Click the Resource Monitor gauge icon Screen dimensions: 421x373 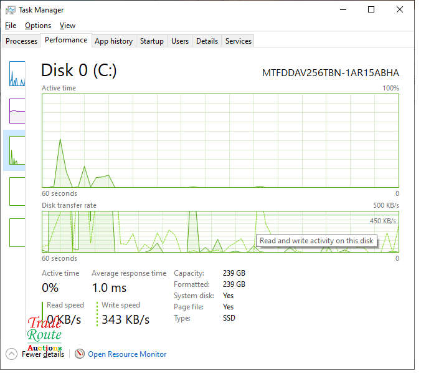coord(80,354)
